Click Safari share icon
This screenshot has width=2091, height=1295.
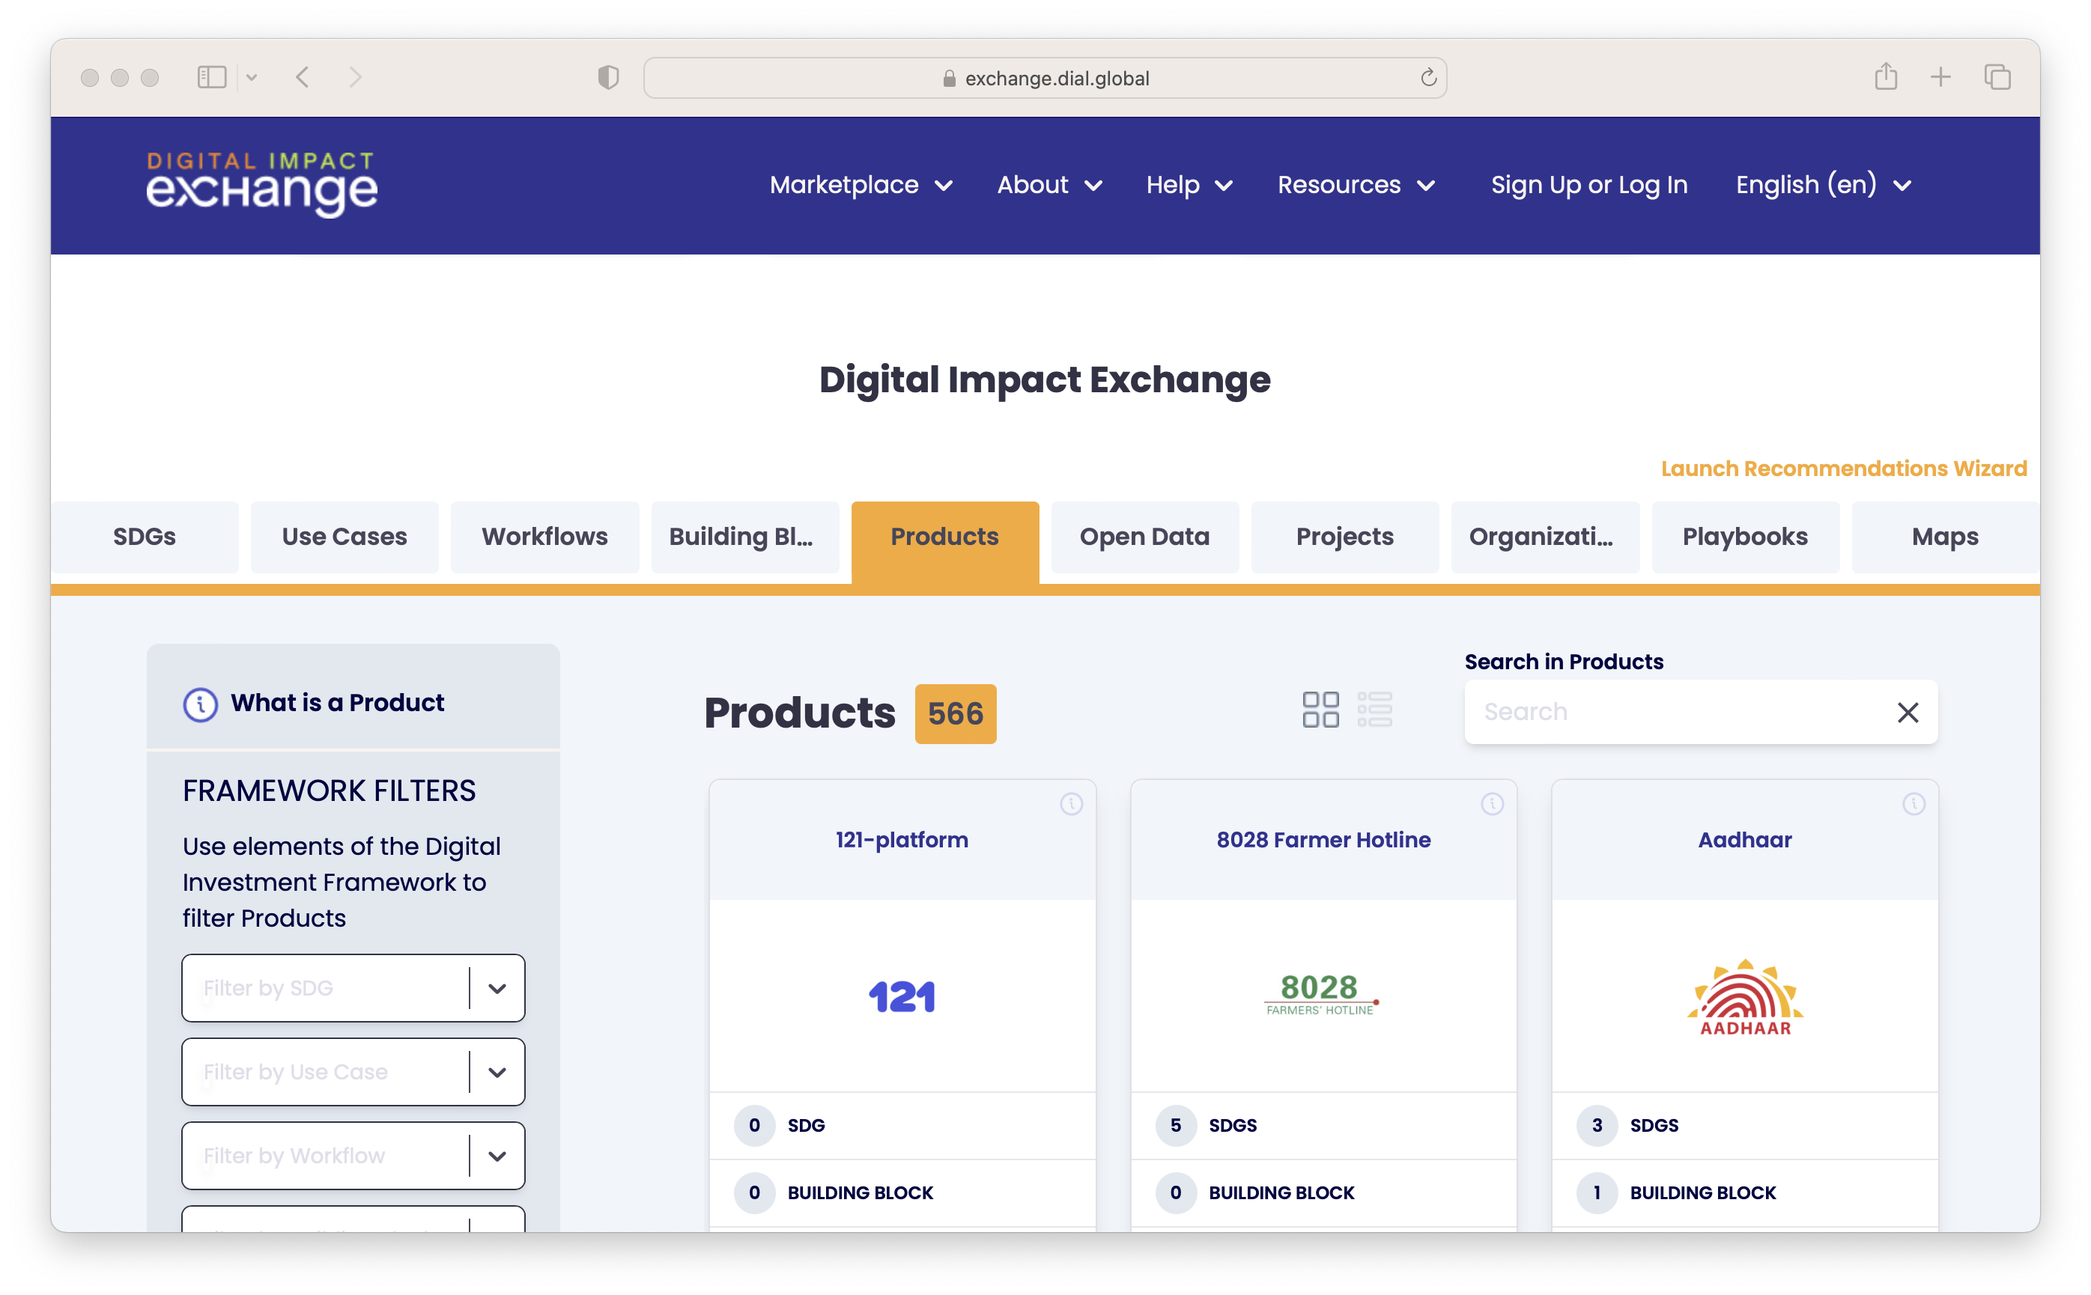(x=1885, y=77)
